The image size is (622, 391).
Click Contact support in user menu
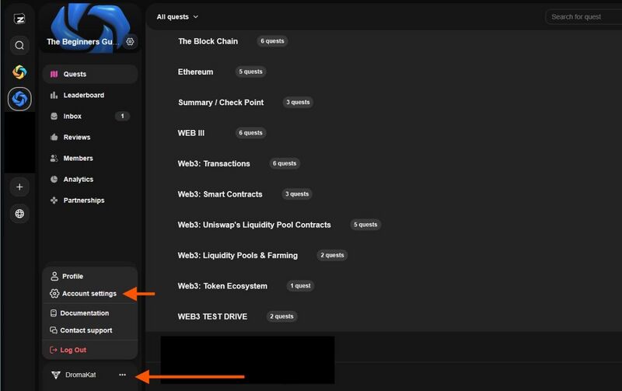(86, 330)
